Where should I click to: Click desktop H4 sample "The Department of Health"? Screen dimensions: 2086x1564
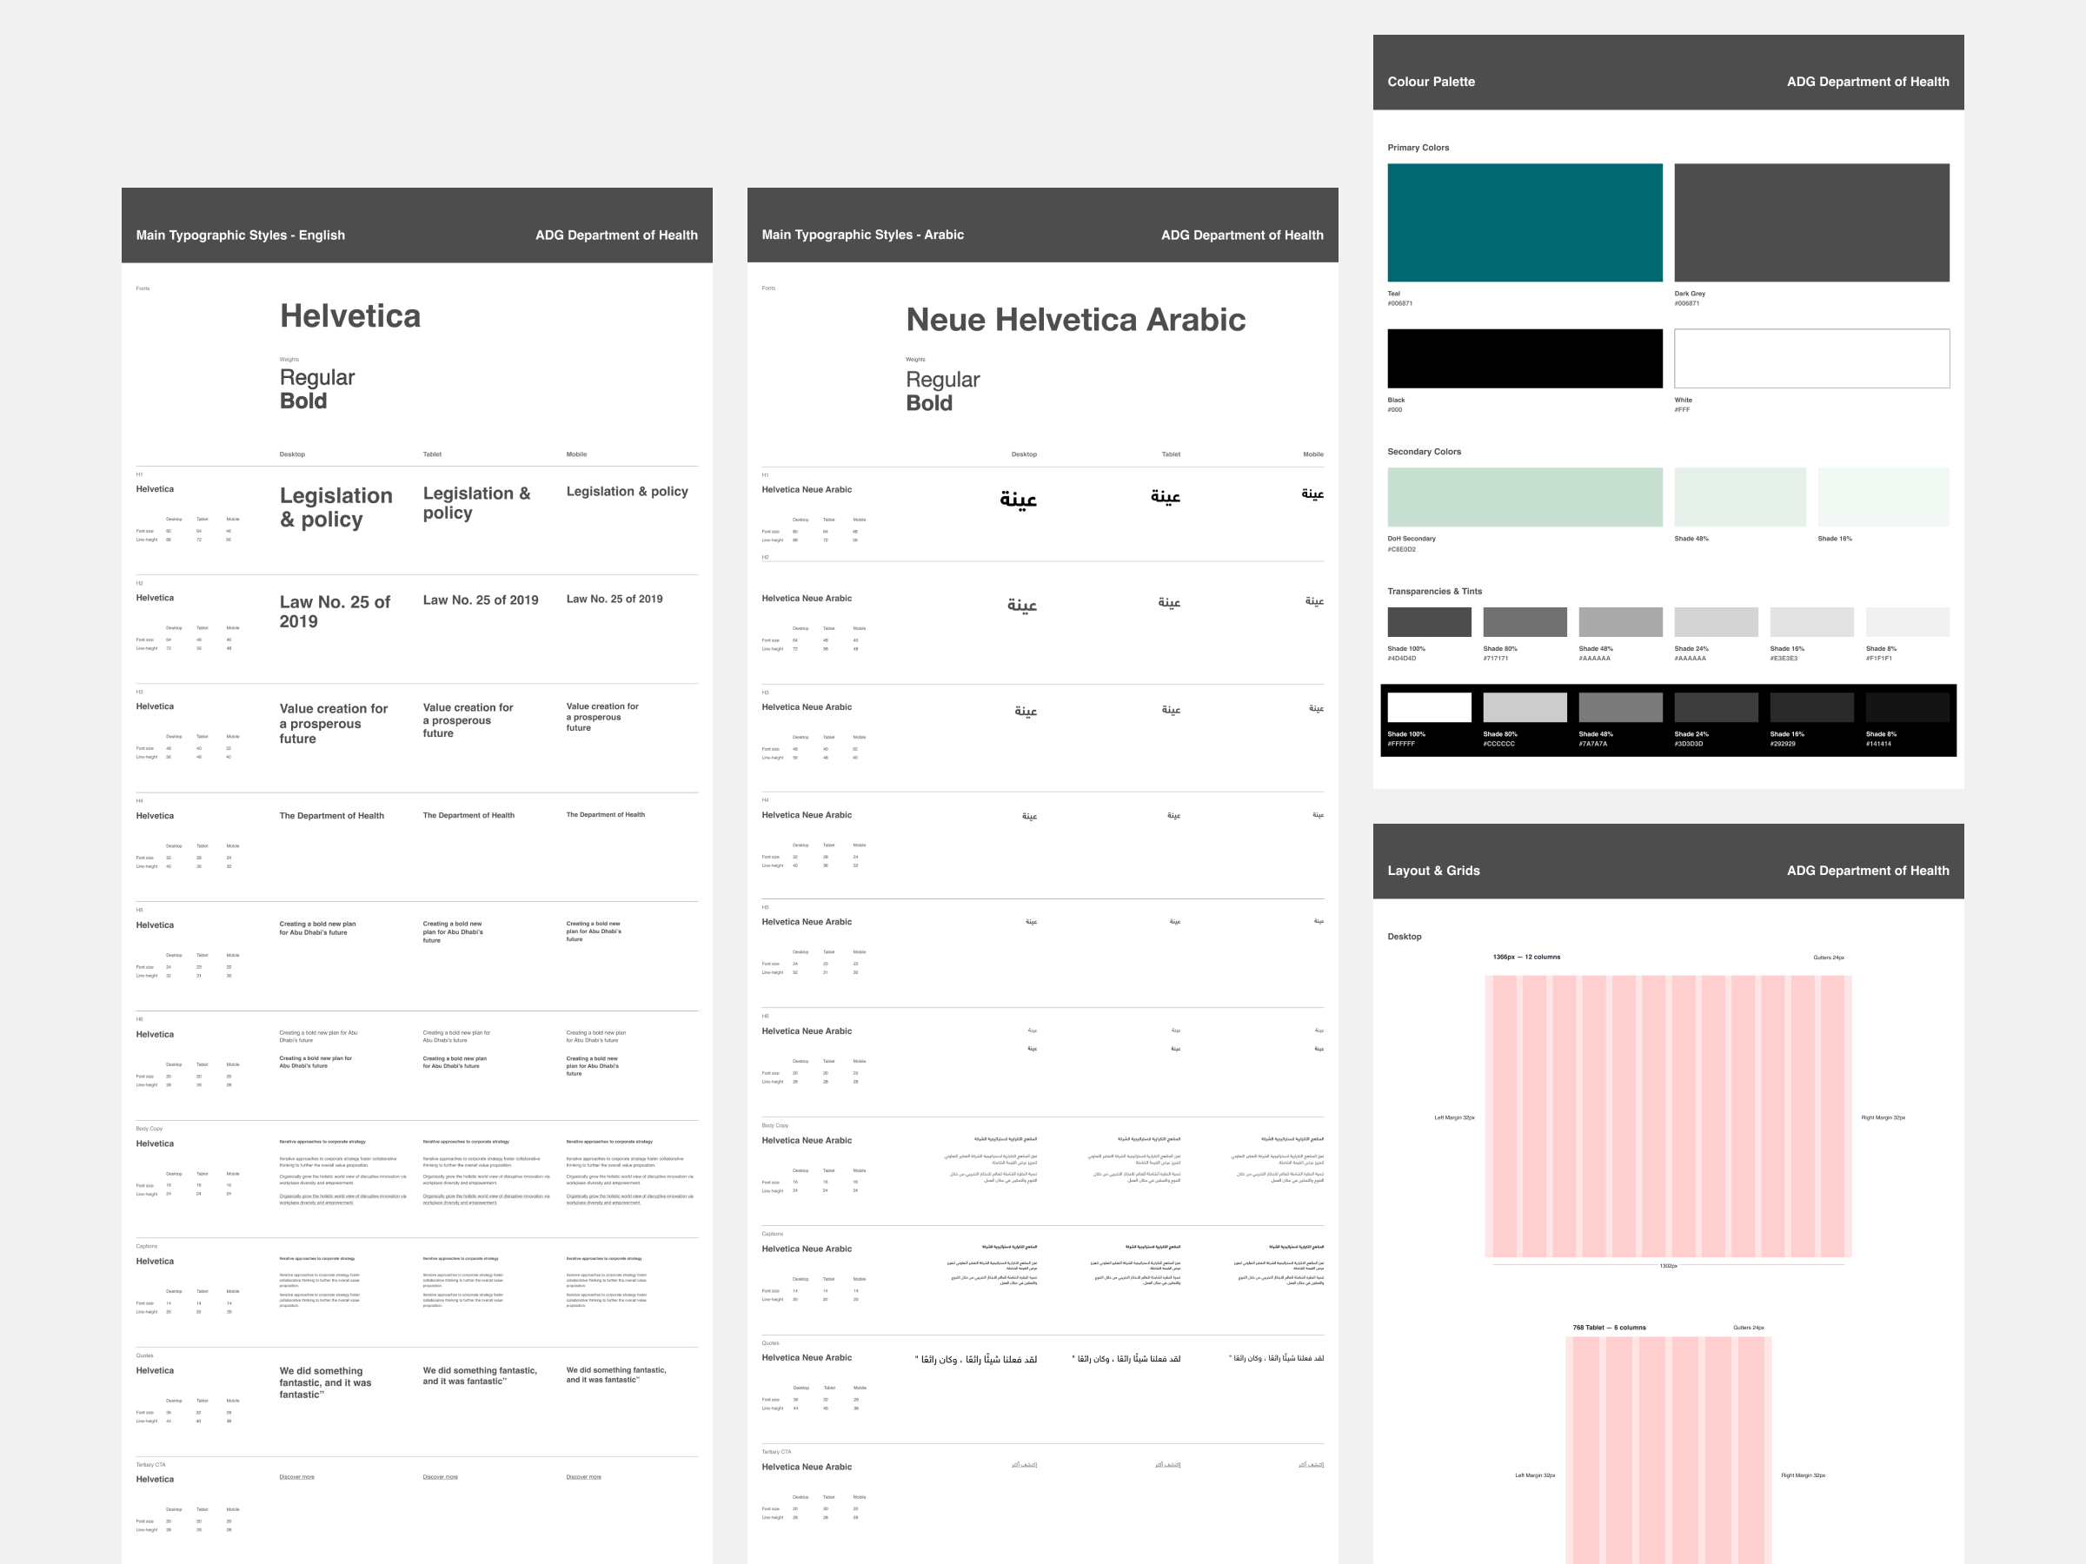pyautogui.click(x=331, y=816)
